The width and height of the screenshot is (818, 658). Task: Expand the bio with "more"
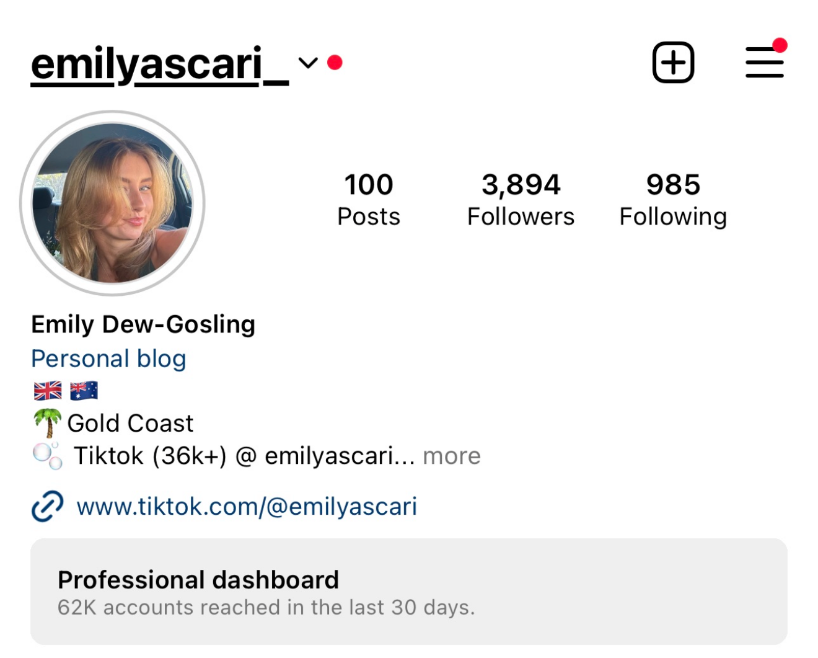(452, 456)
